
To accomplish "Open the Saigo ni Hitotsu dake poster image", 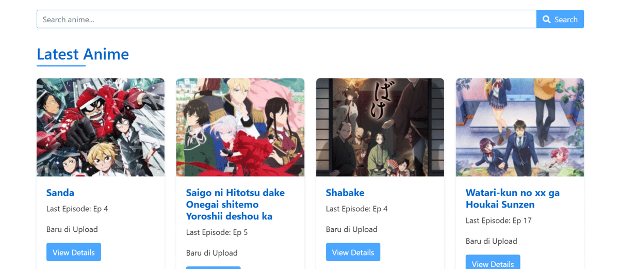I will [x=240, y=128].
